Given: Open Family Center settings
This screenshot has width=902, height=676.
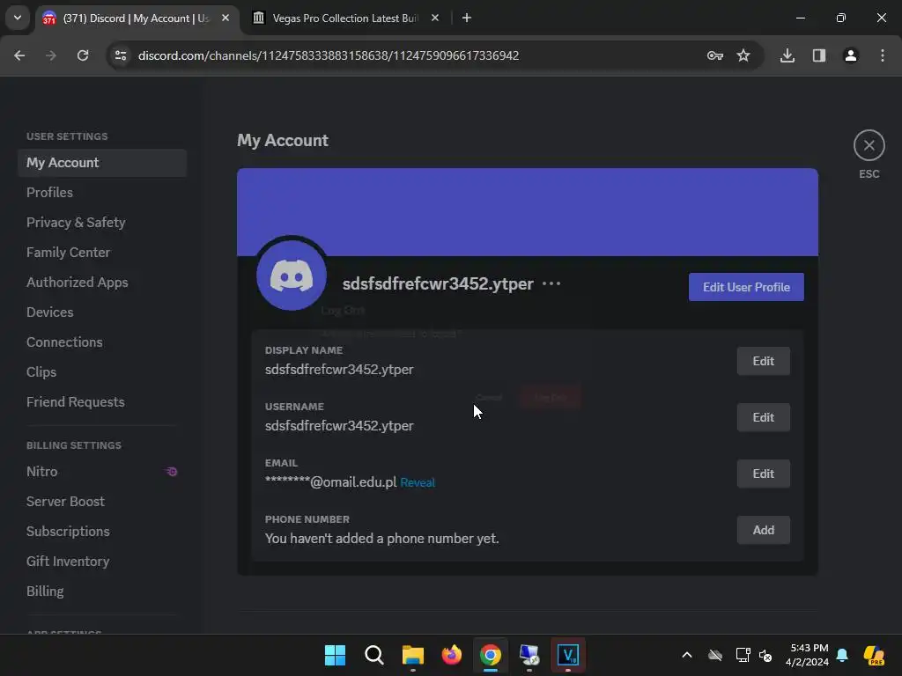Looking at the screenshot, I should pyautogui.click(x=102, y=253).
